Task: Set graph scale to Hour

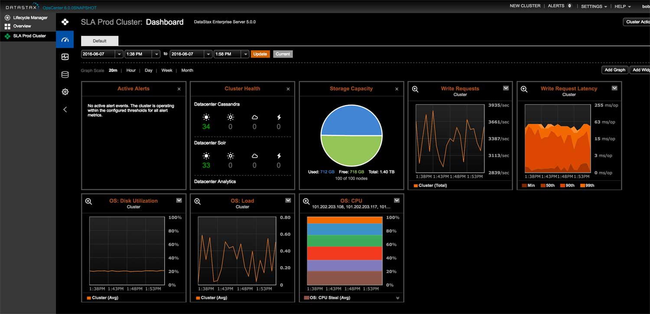Action: pyautogui.click(x=131, y=70)
